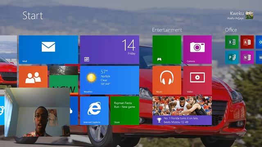Open the Video tile
262x147 pixels.
197,80
